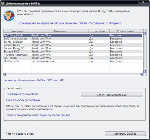Sort by the Компонент column header
This screenshot has height=140, width=150.
[x=17, y=31]
